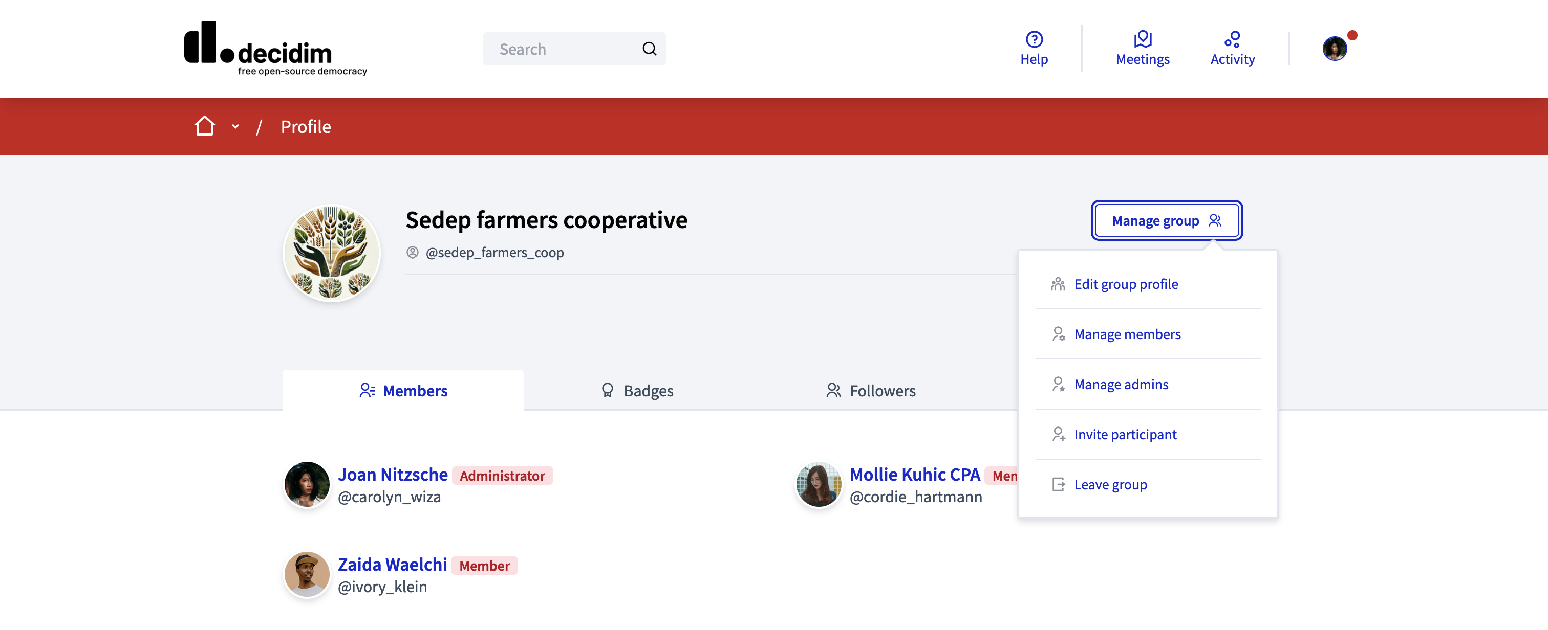
Task: Open the Help icon
Action: point(1033,48)
